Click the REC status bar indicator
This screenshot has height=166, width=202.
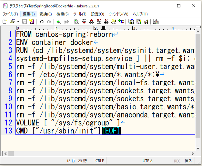[x=177, y=161]
